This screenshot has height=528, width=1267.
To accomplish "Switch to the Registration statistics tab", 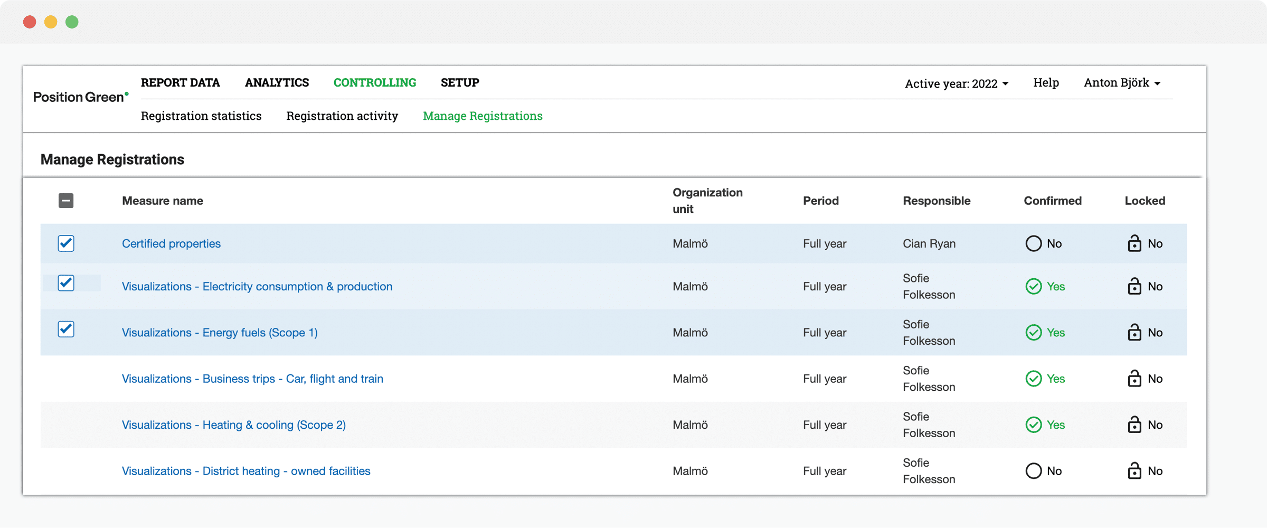I will pyautogui.click(x=202, y=116).
